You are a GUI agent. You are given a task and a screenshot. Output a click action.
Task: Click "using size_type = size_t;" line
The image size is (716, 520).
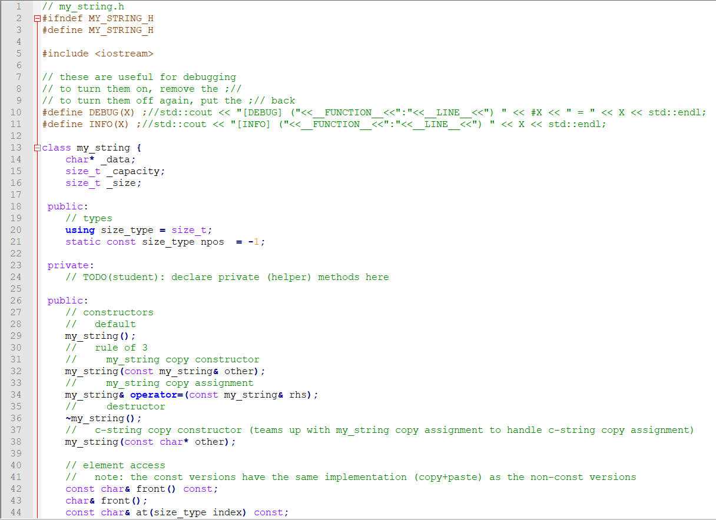pyautogui.click(x=139, y=230)
